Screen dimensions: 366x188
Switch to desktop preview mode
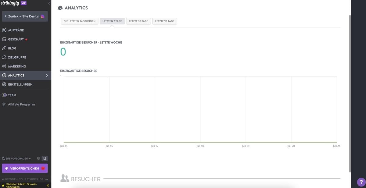tap(38, 158)
